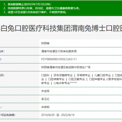Click the address 陕西省渭南市临渭区前进路中段信达广场
This screenshot has height=122, width=122.
click(66, 67)
